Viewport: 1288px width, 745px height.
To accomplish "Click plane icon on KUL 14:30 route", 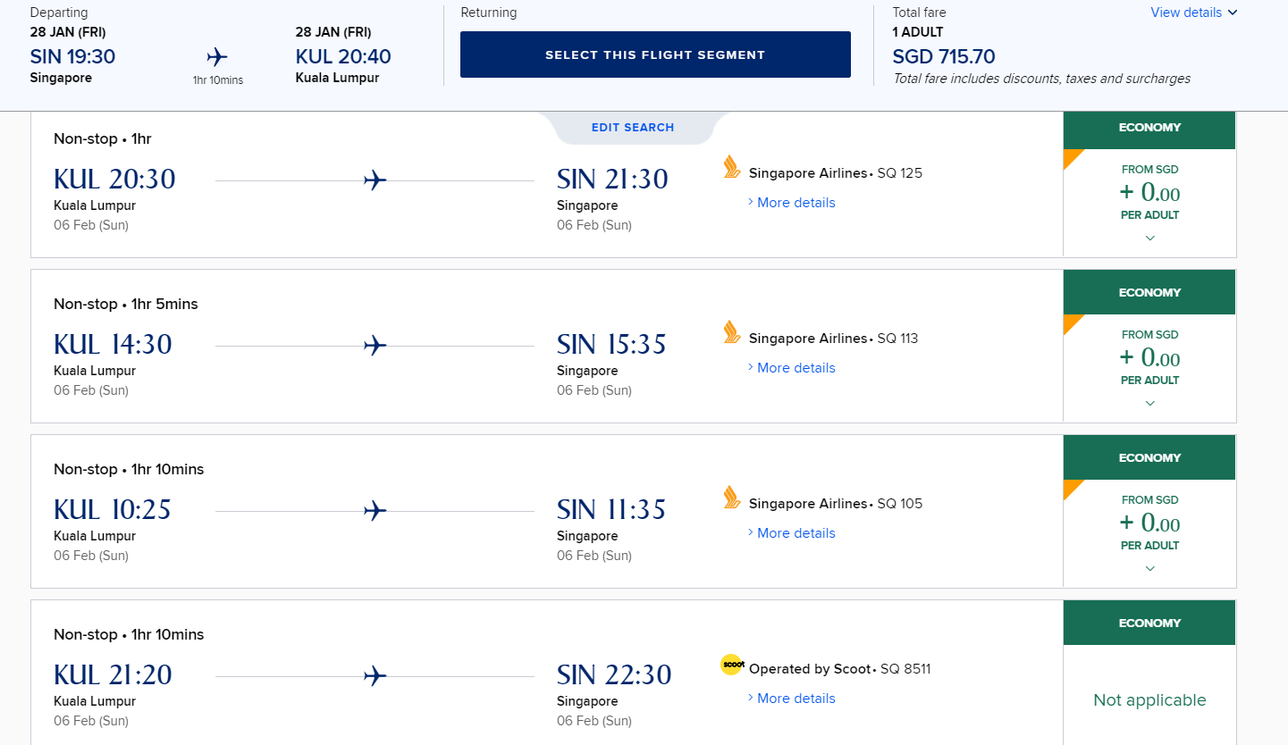I will pyautogui.click(x=375, y=346).
